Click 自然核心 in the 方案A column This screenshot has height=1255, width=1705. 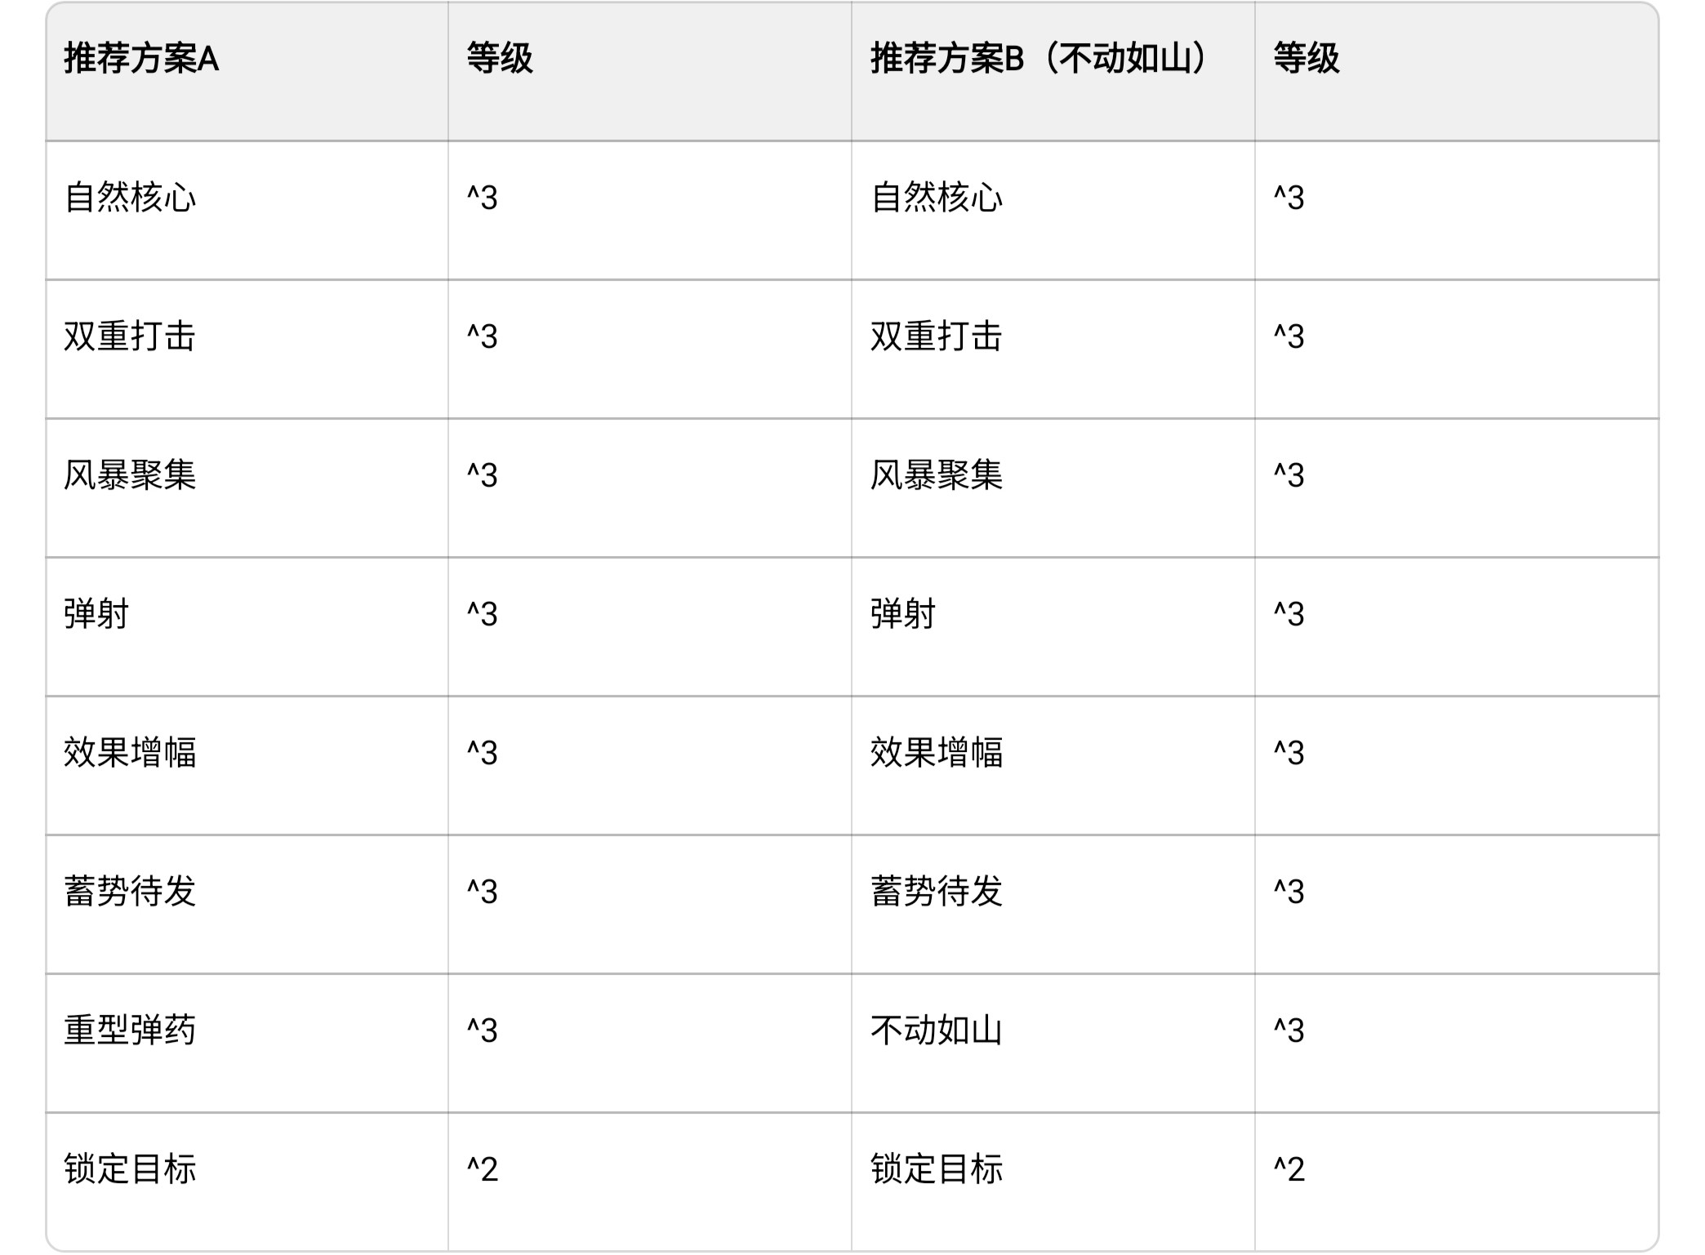point(130,198)
